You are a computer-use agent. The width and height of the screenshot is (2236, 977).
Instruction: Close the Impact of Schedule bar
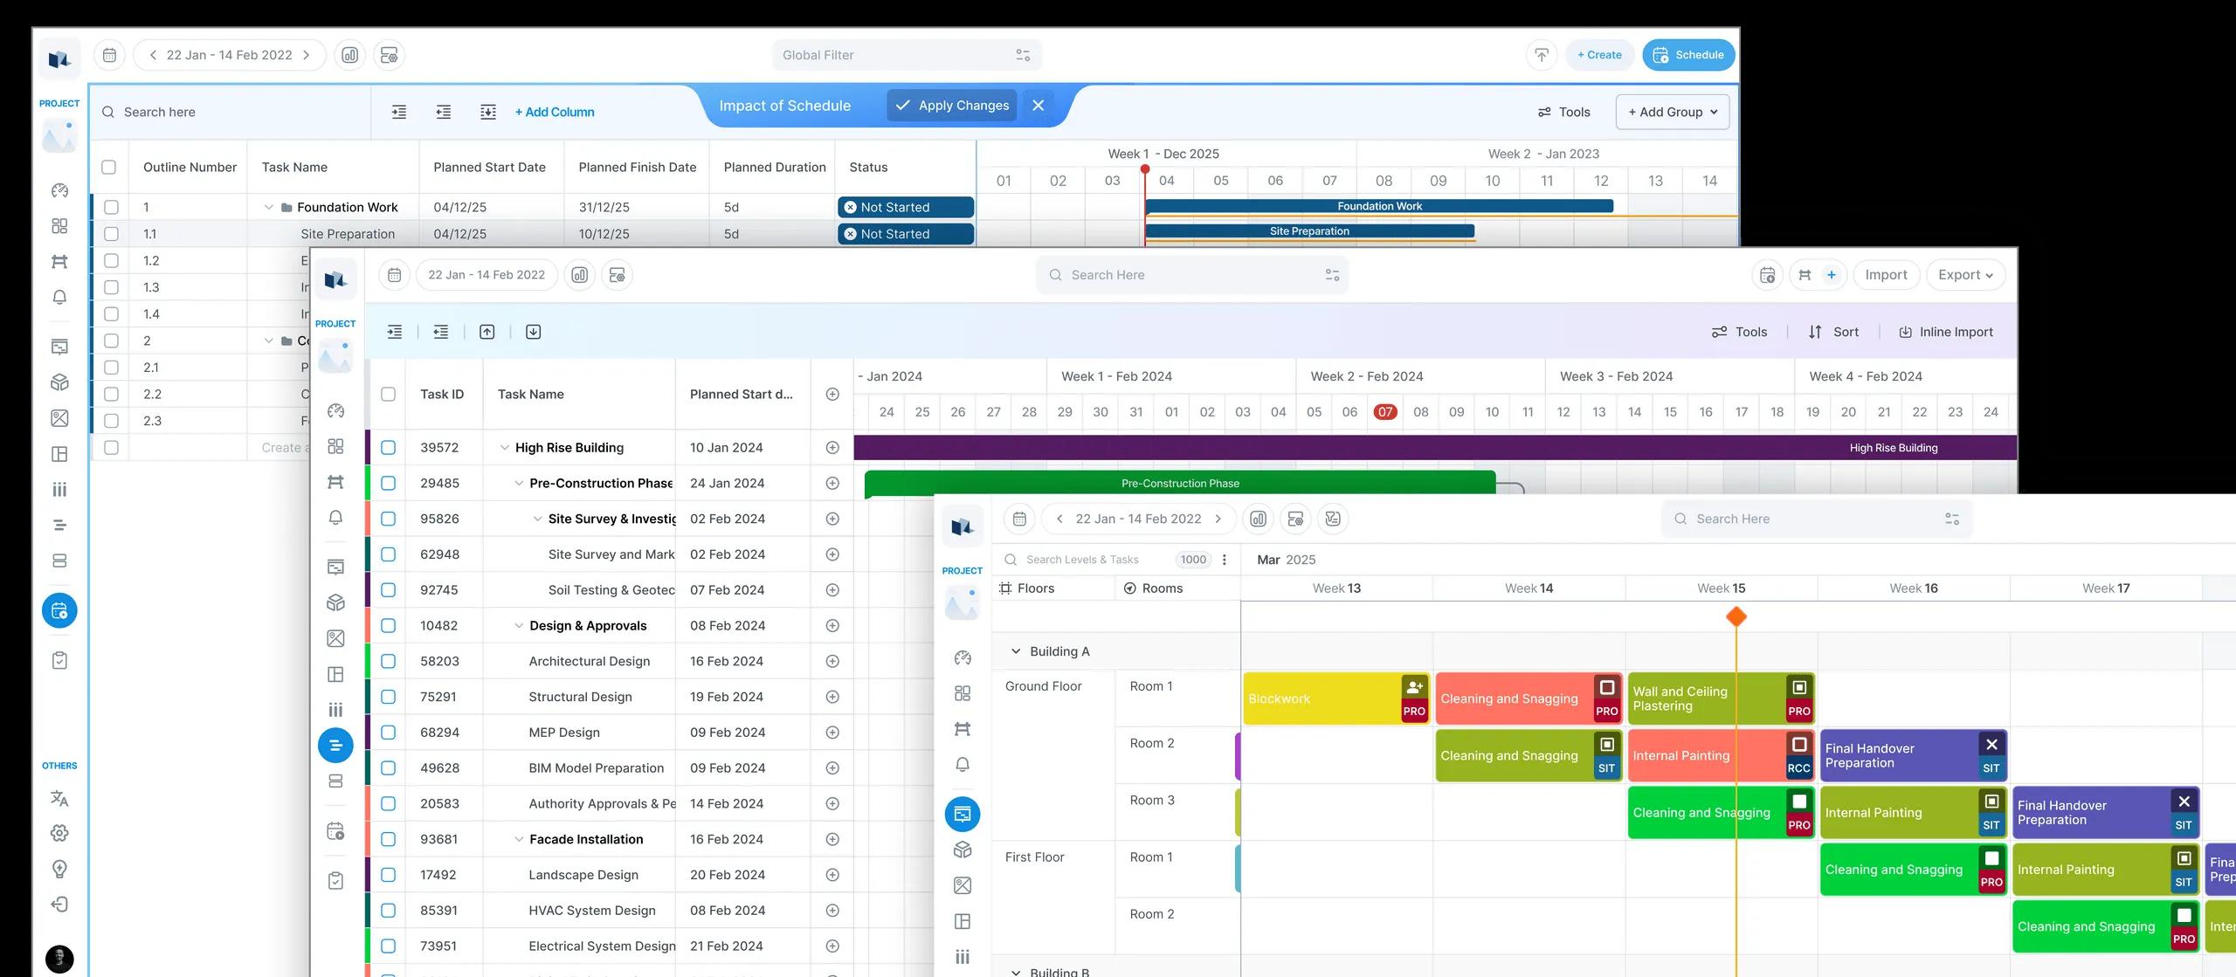pos(1038,106)
